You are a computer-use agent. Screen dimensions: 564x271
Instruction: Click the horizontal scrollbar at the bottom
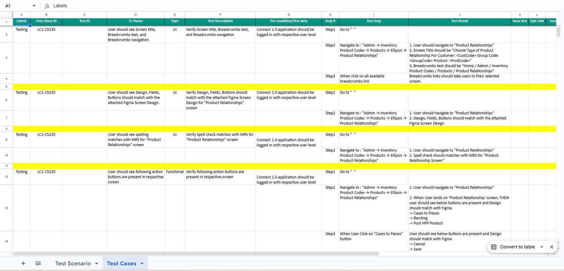point(196,254)
